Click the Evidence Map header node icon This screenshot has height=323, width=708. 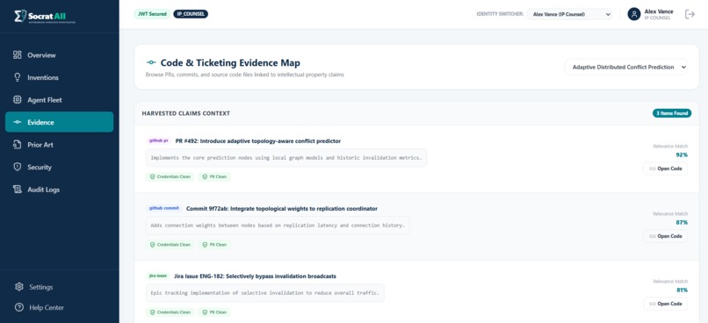(x=151, y=62)
